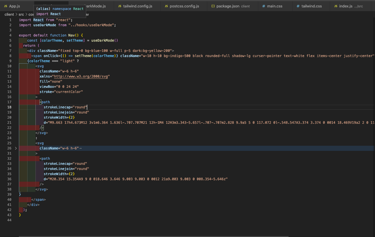Screen dimensions: 375x237
Task: Click the JS file icon on the App.js tab
Action: click(5, 6)
